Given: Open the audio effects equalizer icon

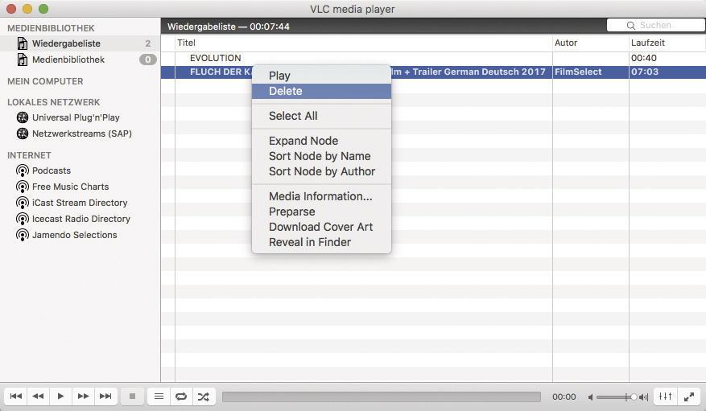Looking at the screenshot, I should click(665, 397).
